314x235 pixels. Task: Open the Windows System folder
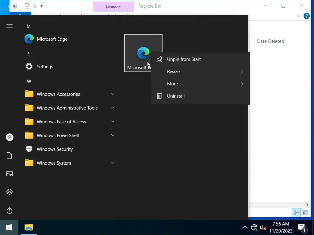pos(69,163)
